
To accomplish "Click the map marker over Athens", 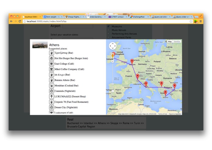I will (x=165, y=93).
